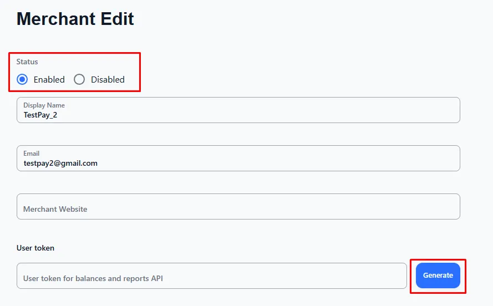This screenshot has width=493, height=306.
Task: Click the "TestPay_2" name value
Action: pyautogui.click(x=40, y=115)
